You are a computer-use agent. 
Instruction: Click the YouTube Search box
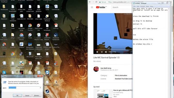coord(122,7)
